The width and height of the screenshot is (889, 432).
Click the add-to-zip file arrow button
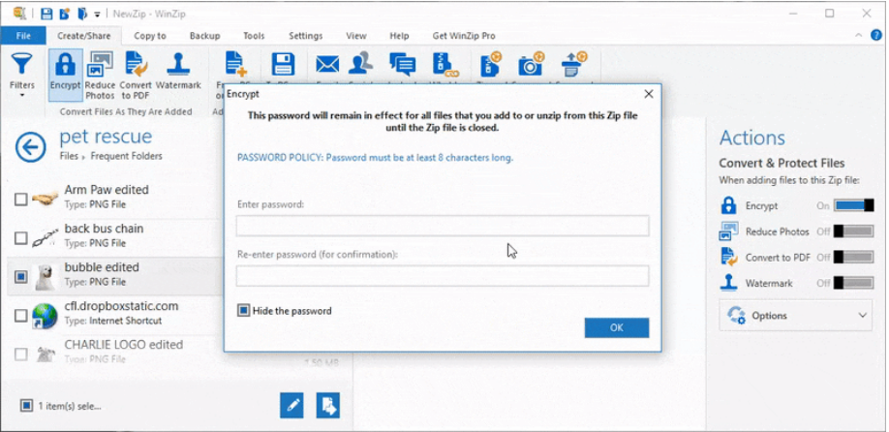point(327,405)
